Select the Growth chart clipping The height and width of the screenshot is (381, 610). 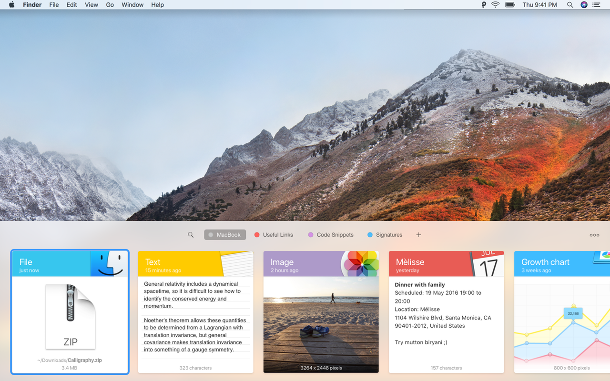562,312
